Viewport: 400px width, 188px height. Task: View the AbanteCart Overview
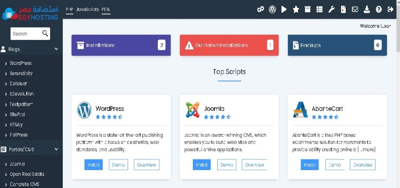point(362,165)
